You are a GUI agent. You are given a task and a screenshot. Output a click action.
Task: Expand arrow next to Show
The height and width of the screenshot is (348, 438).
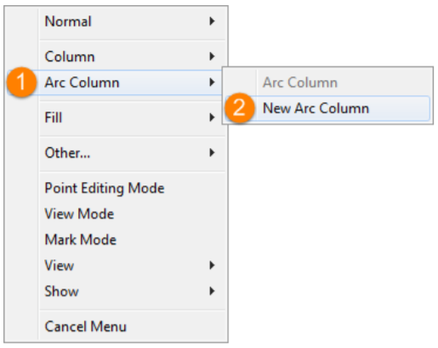(x=212, y=291)
